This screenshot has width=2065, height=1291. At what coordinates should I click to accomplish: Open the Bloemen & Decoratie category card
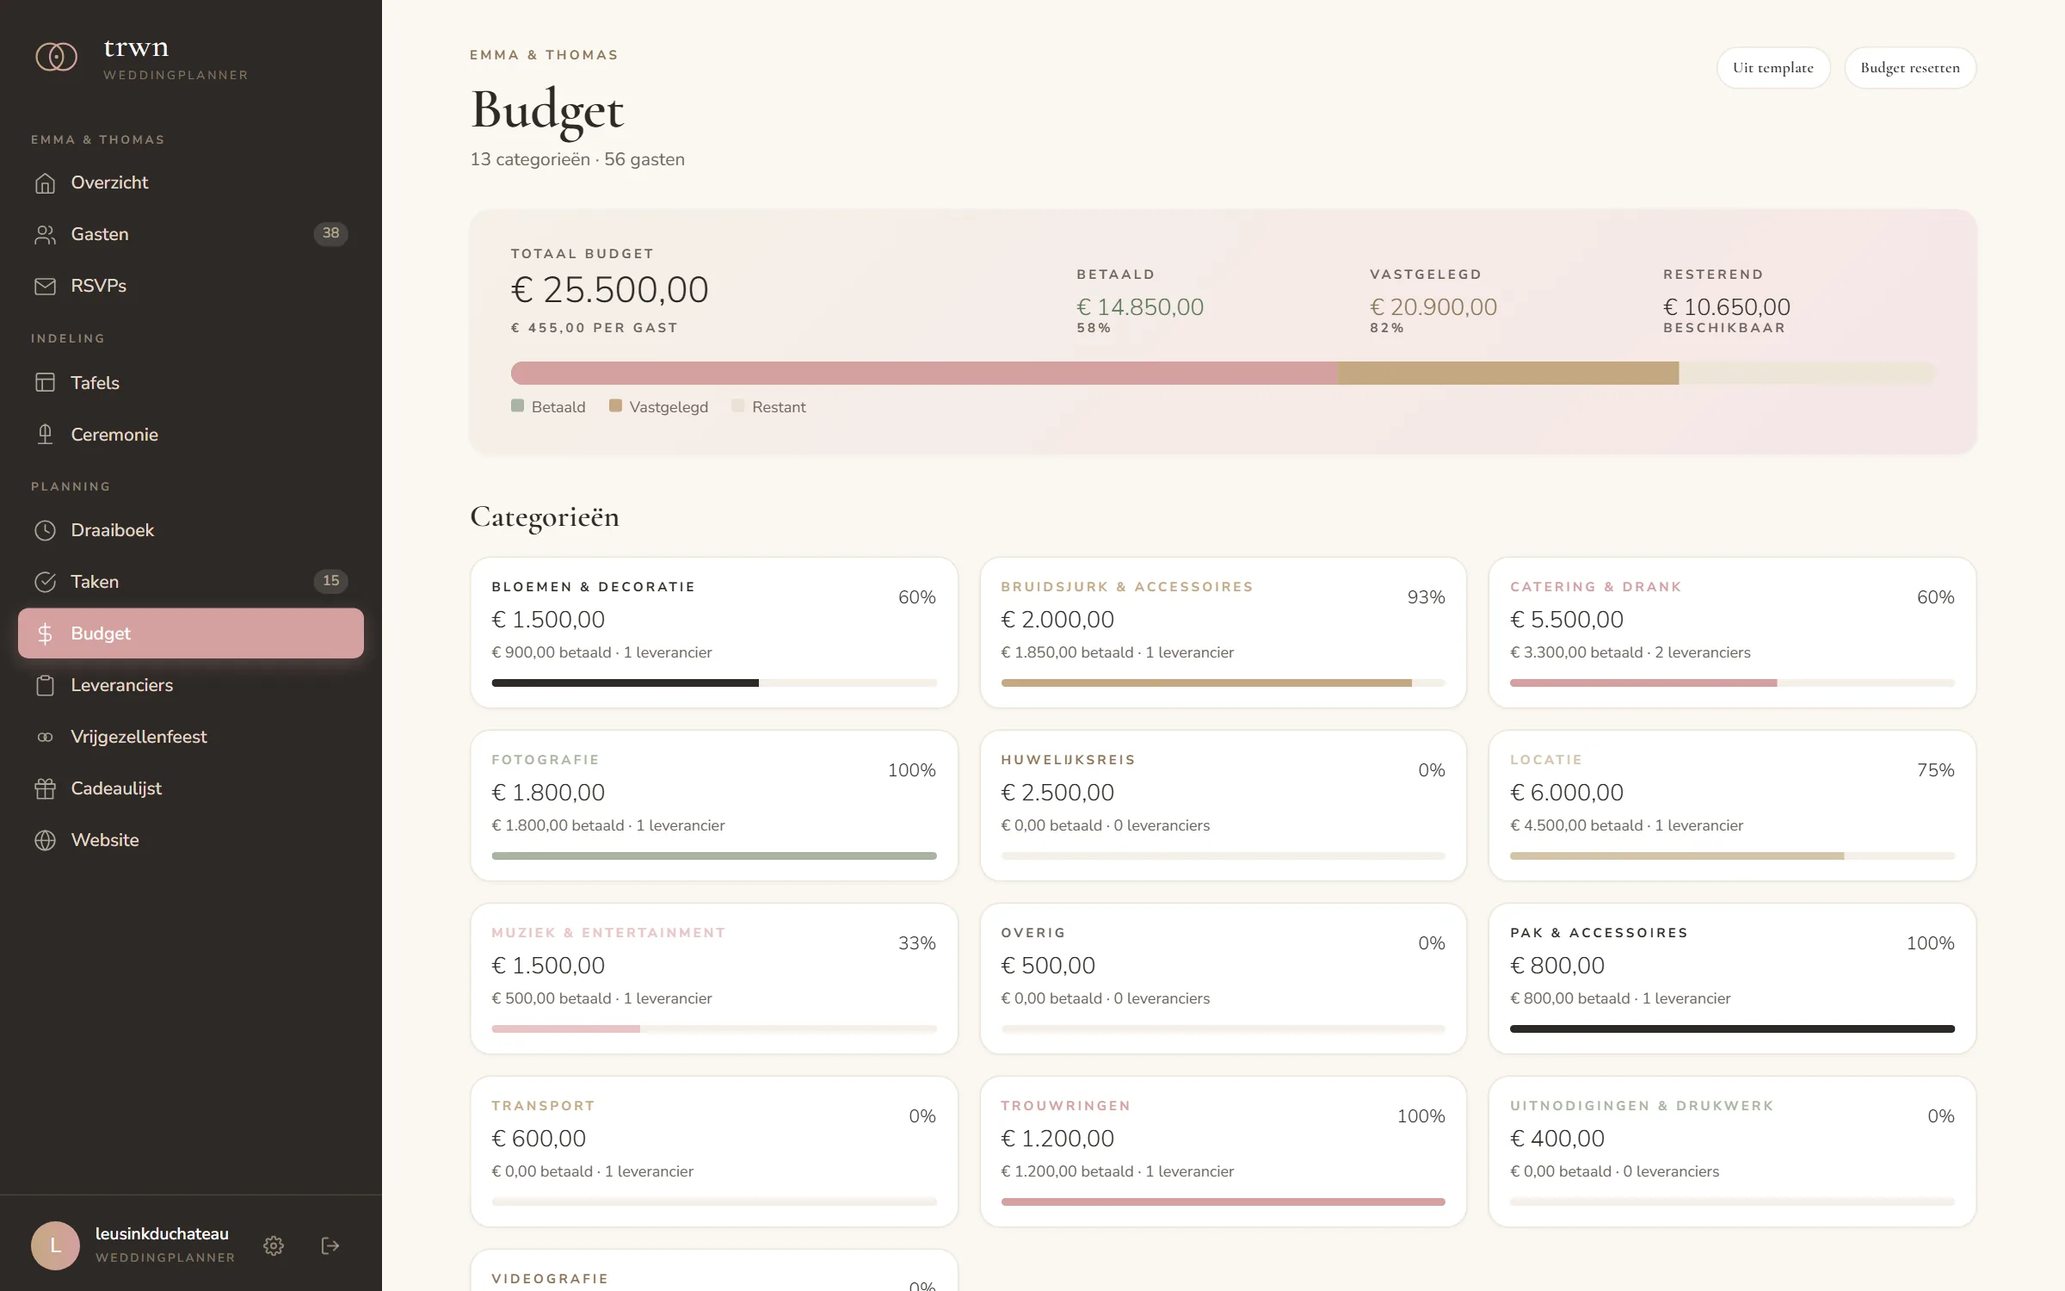(714, 633)
